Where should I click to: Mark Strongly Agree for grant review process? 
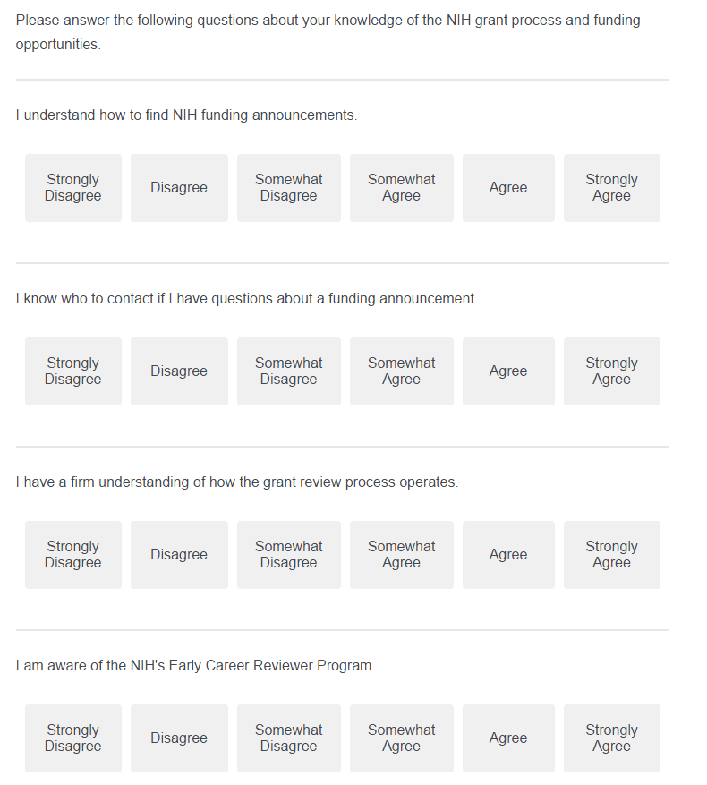click(x=611, y=555)
